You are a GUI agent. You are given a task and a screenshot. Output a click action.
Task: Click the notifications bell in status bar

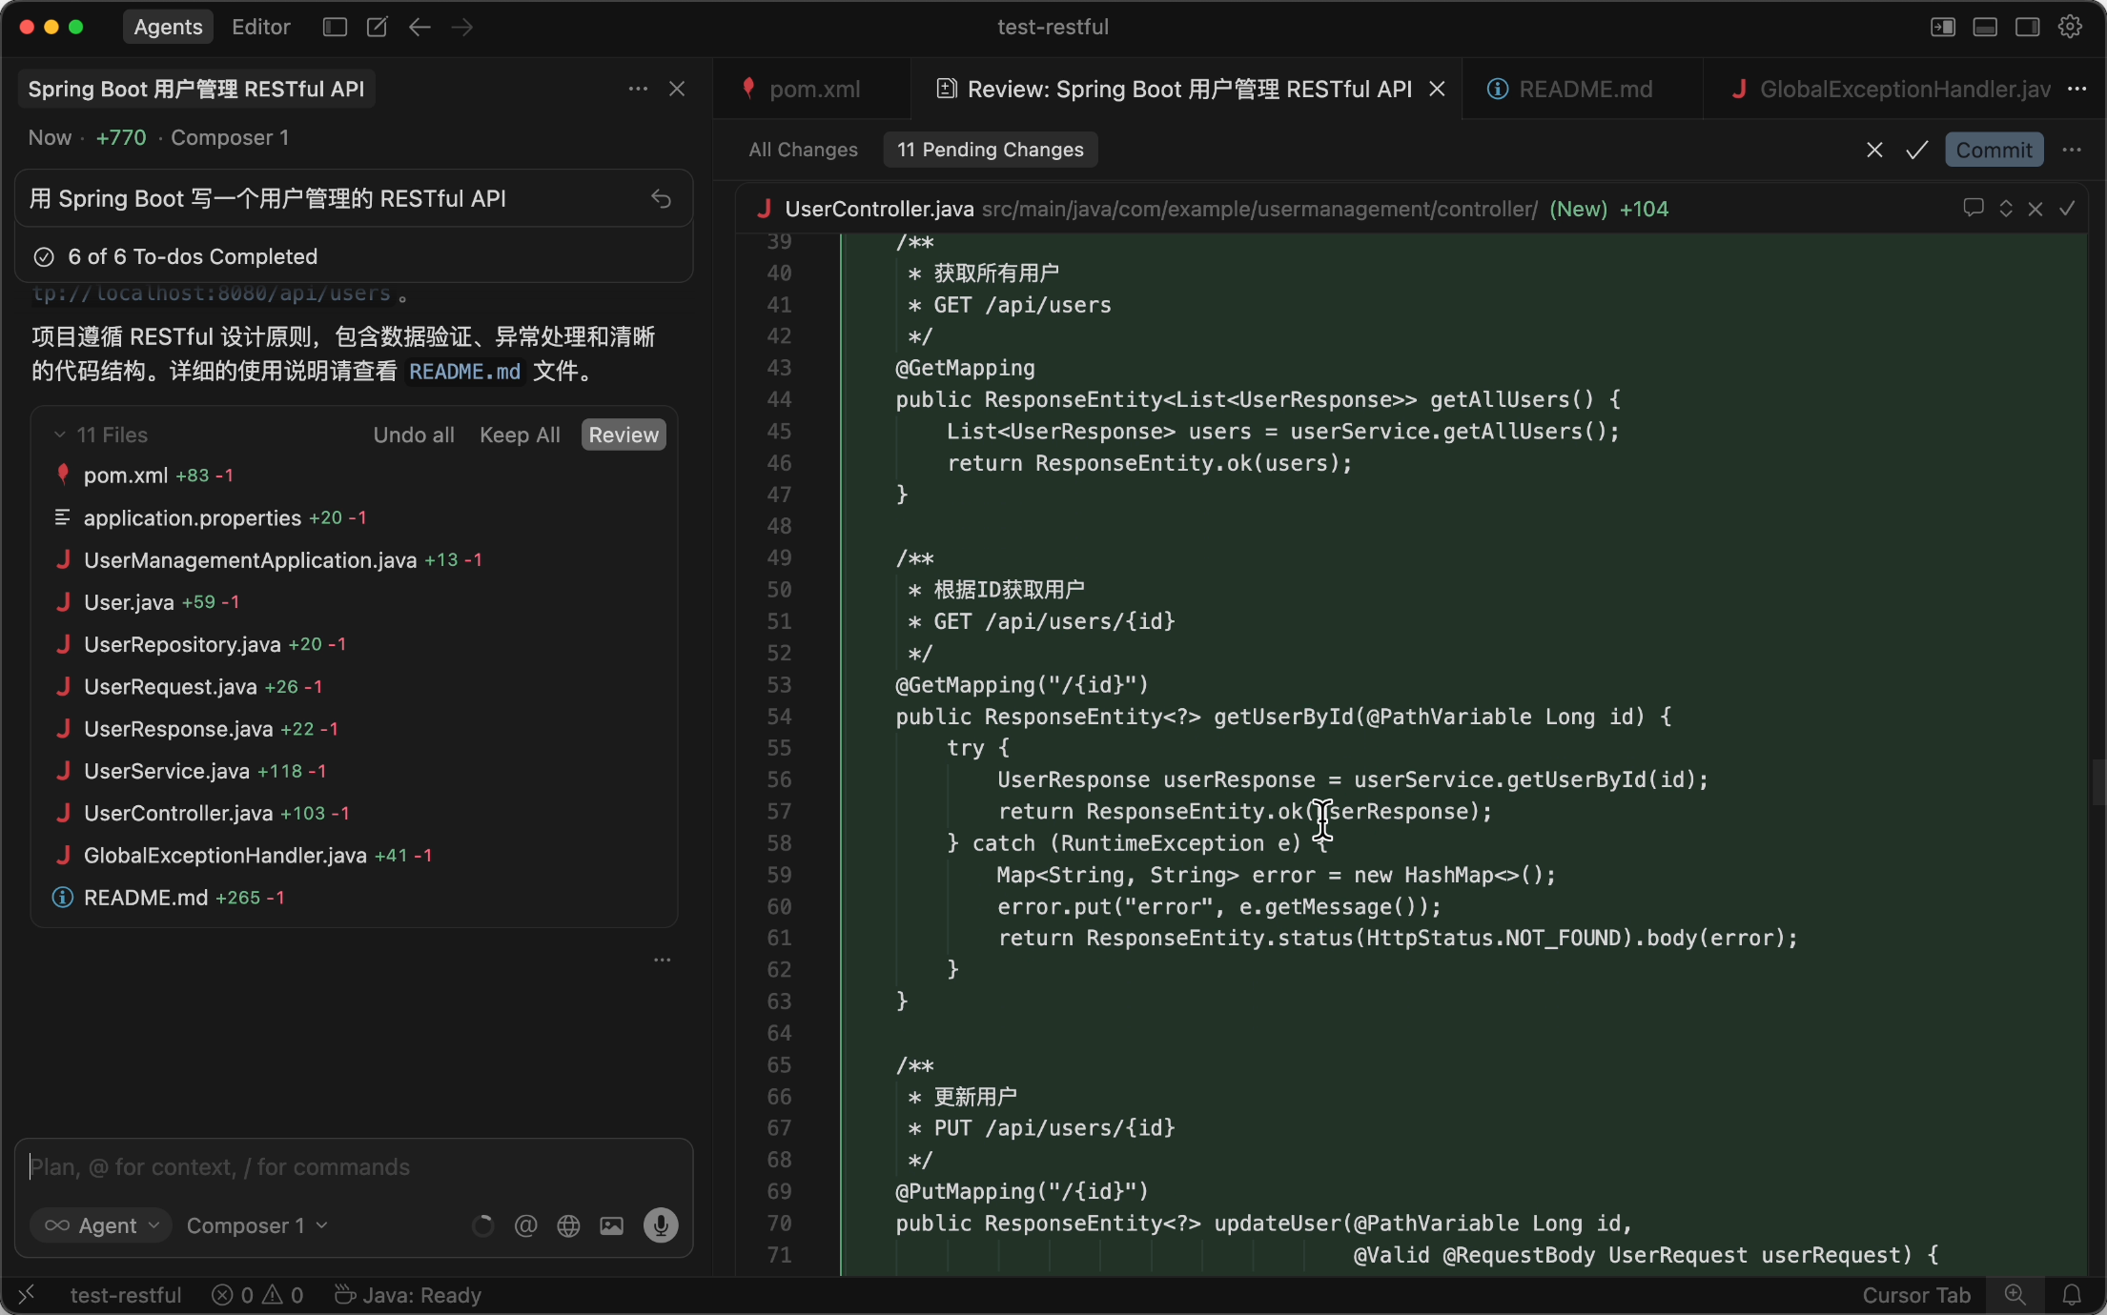[2072, 1295]
